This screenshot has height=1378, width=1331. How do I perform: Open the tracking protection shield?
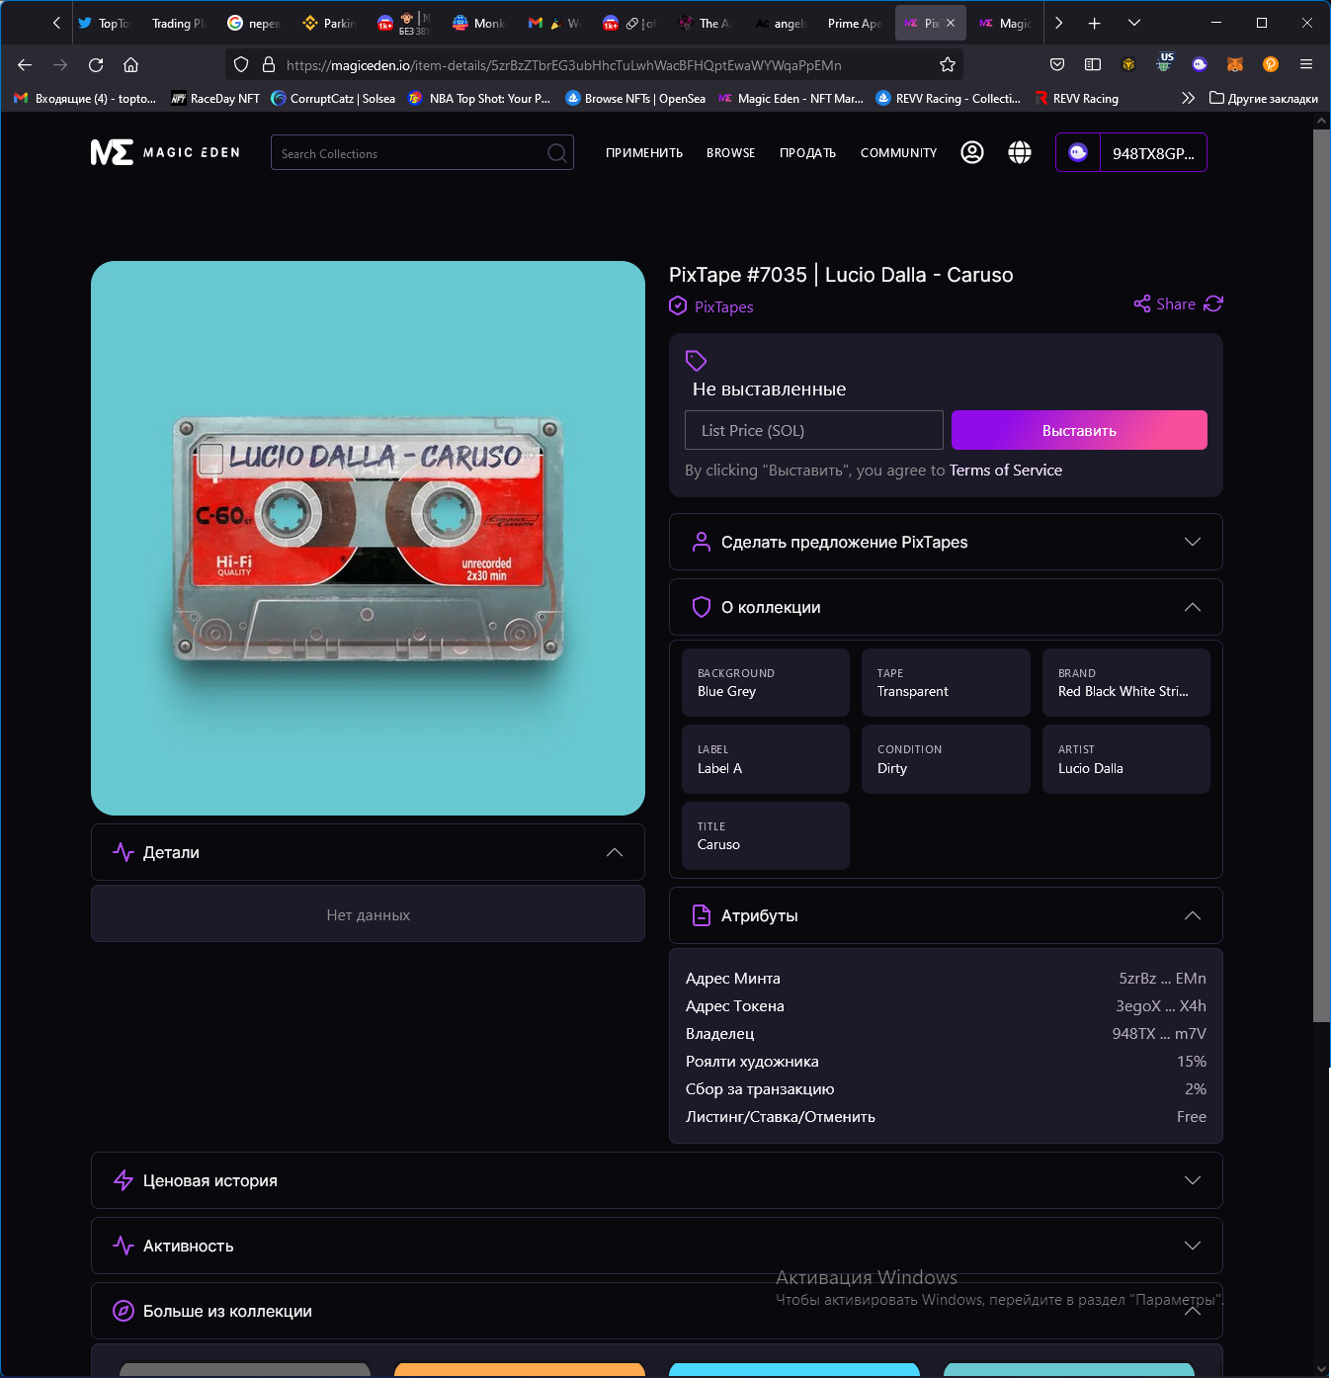tap(241, 65)
